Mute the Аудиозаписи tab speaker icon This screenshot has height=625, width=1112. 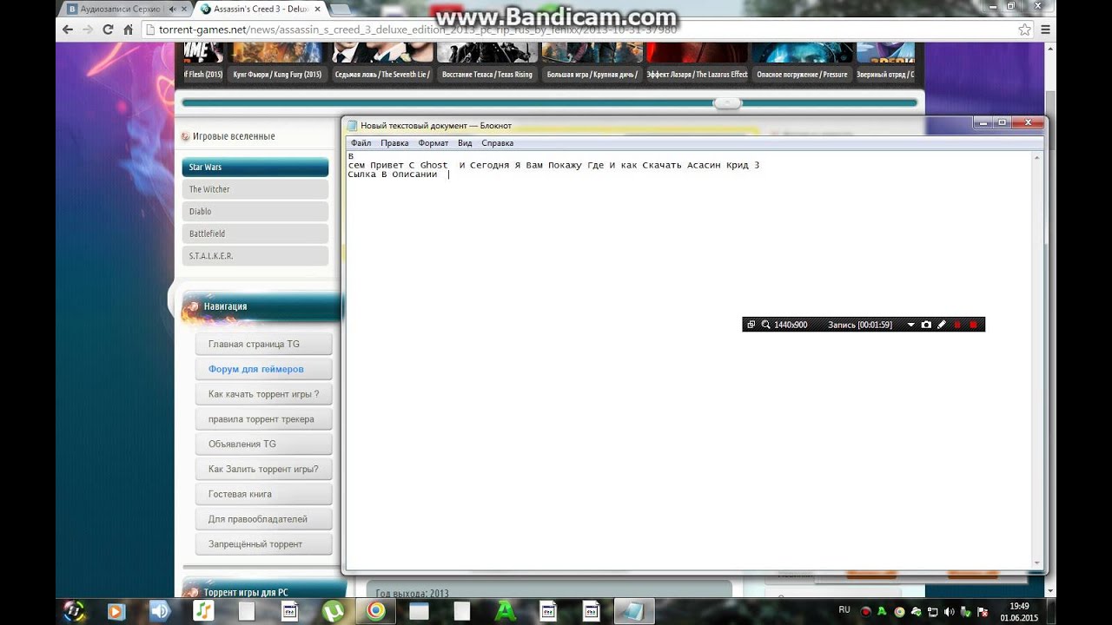pyautogui.click(x=172, y=9)
